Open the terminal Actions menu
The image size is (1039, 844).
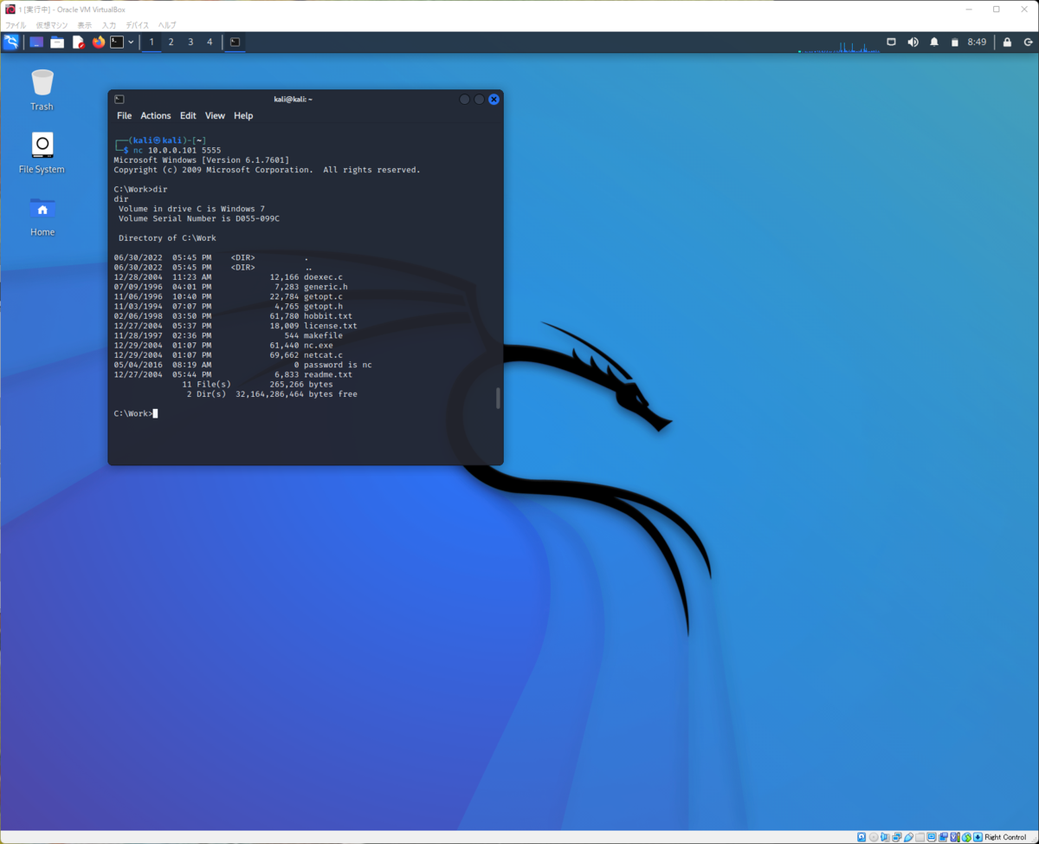tap(156, 115)
